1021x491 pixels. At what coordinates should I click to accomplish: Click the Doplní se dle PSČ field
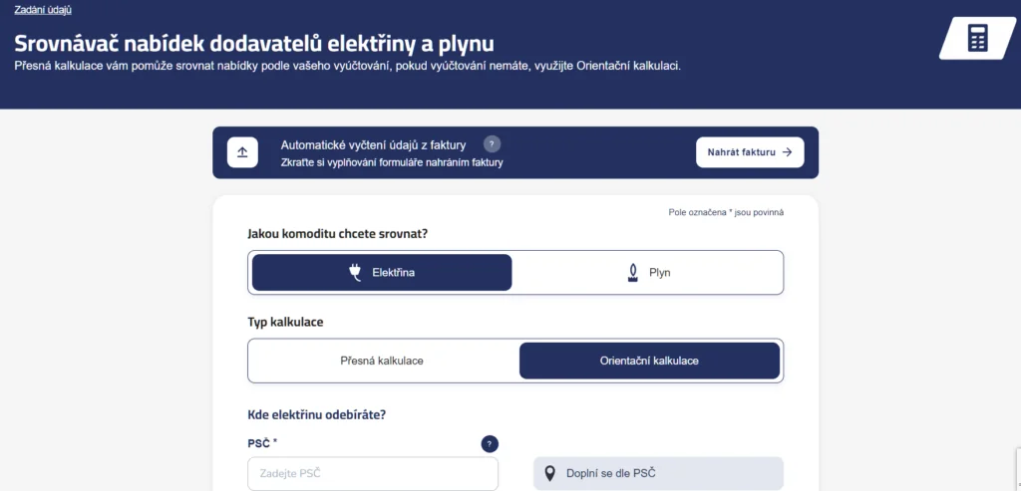click(658, 473)
